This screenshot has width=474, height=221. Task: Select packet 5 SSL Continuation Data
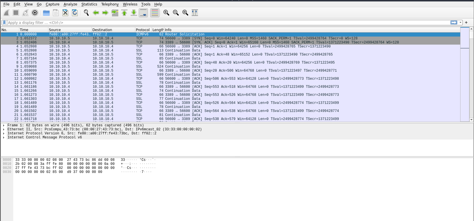(x=230, y=50)
